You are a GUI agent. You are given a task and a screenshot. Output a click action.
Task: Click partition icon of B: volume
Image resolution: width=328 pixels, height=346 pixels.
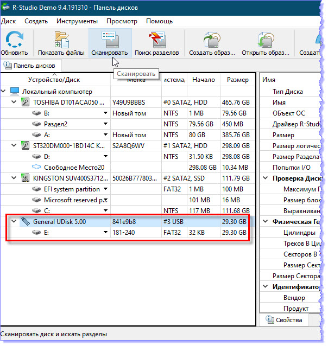click(36, 114)
